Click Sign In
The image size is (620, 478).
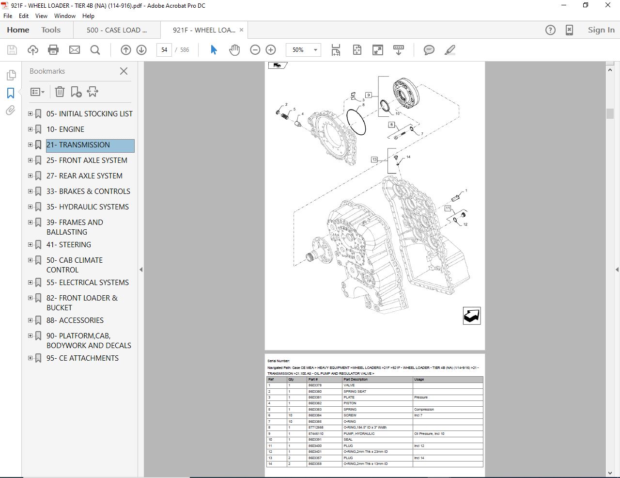(601, 30)
